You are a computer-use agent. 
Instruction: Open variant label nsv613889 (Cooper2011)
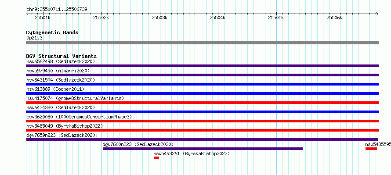click(55, 89)
